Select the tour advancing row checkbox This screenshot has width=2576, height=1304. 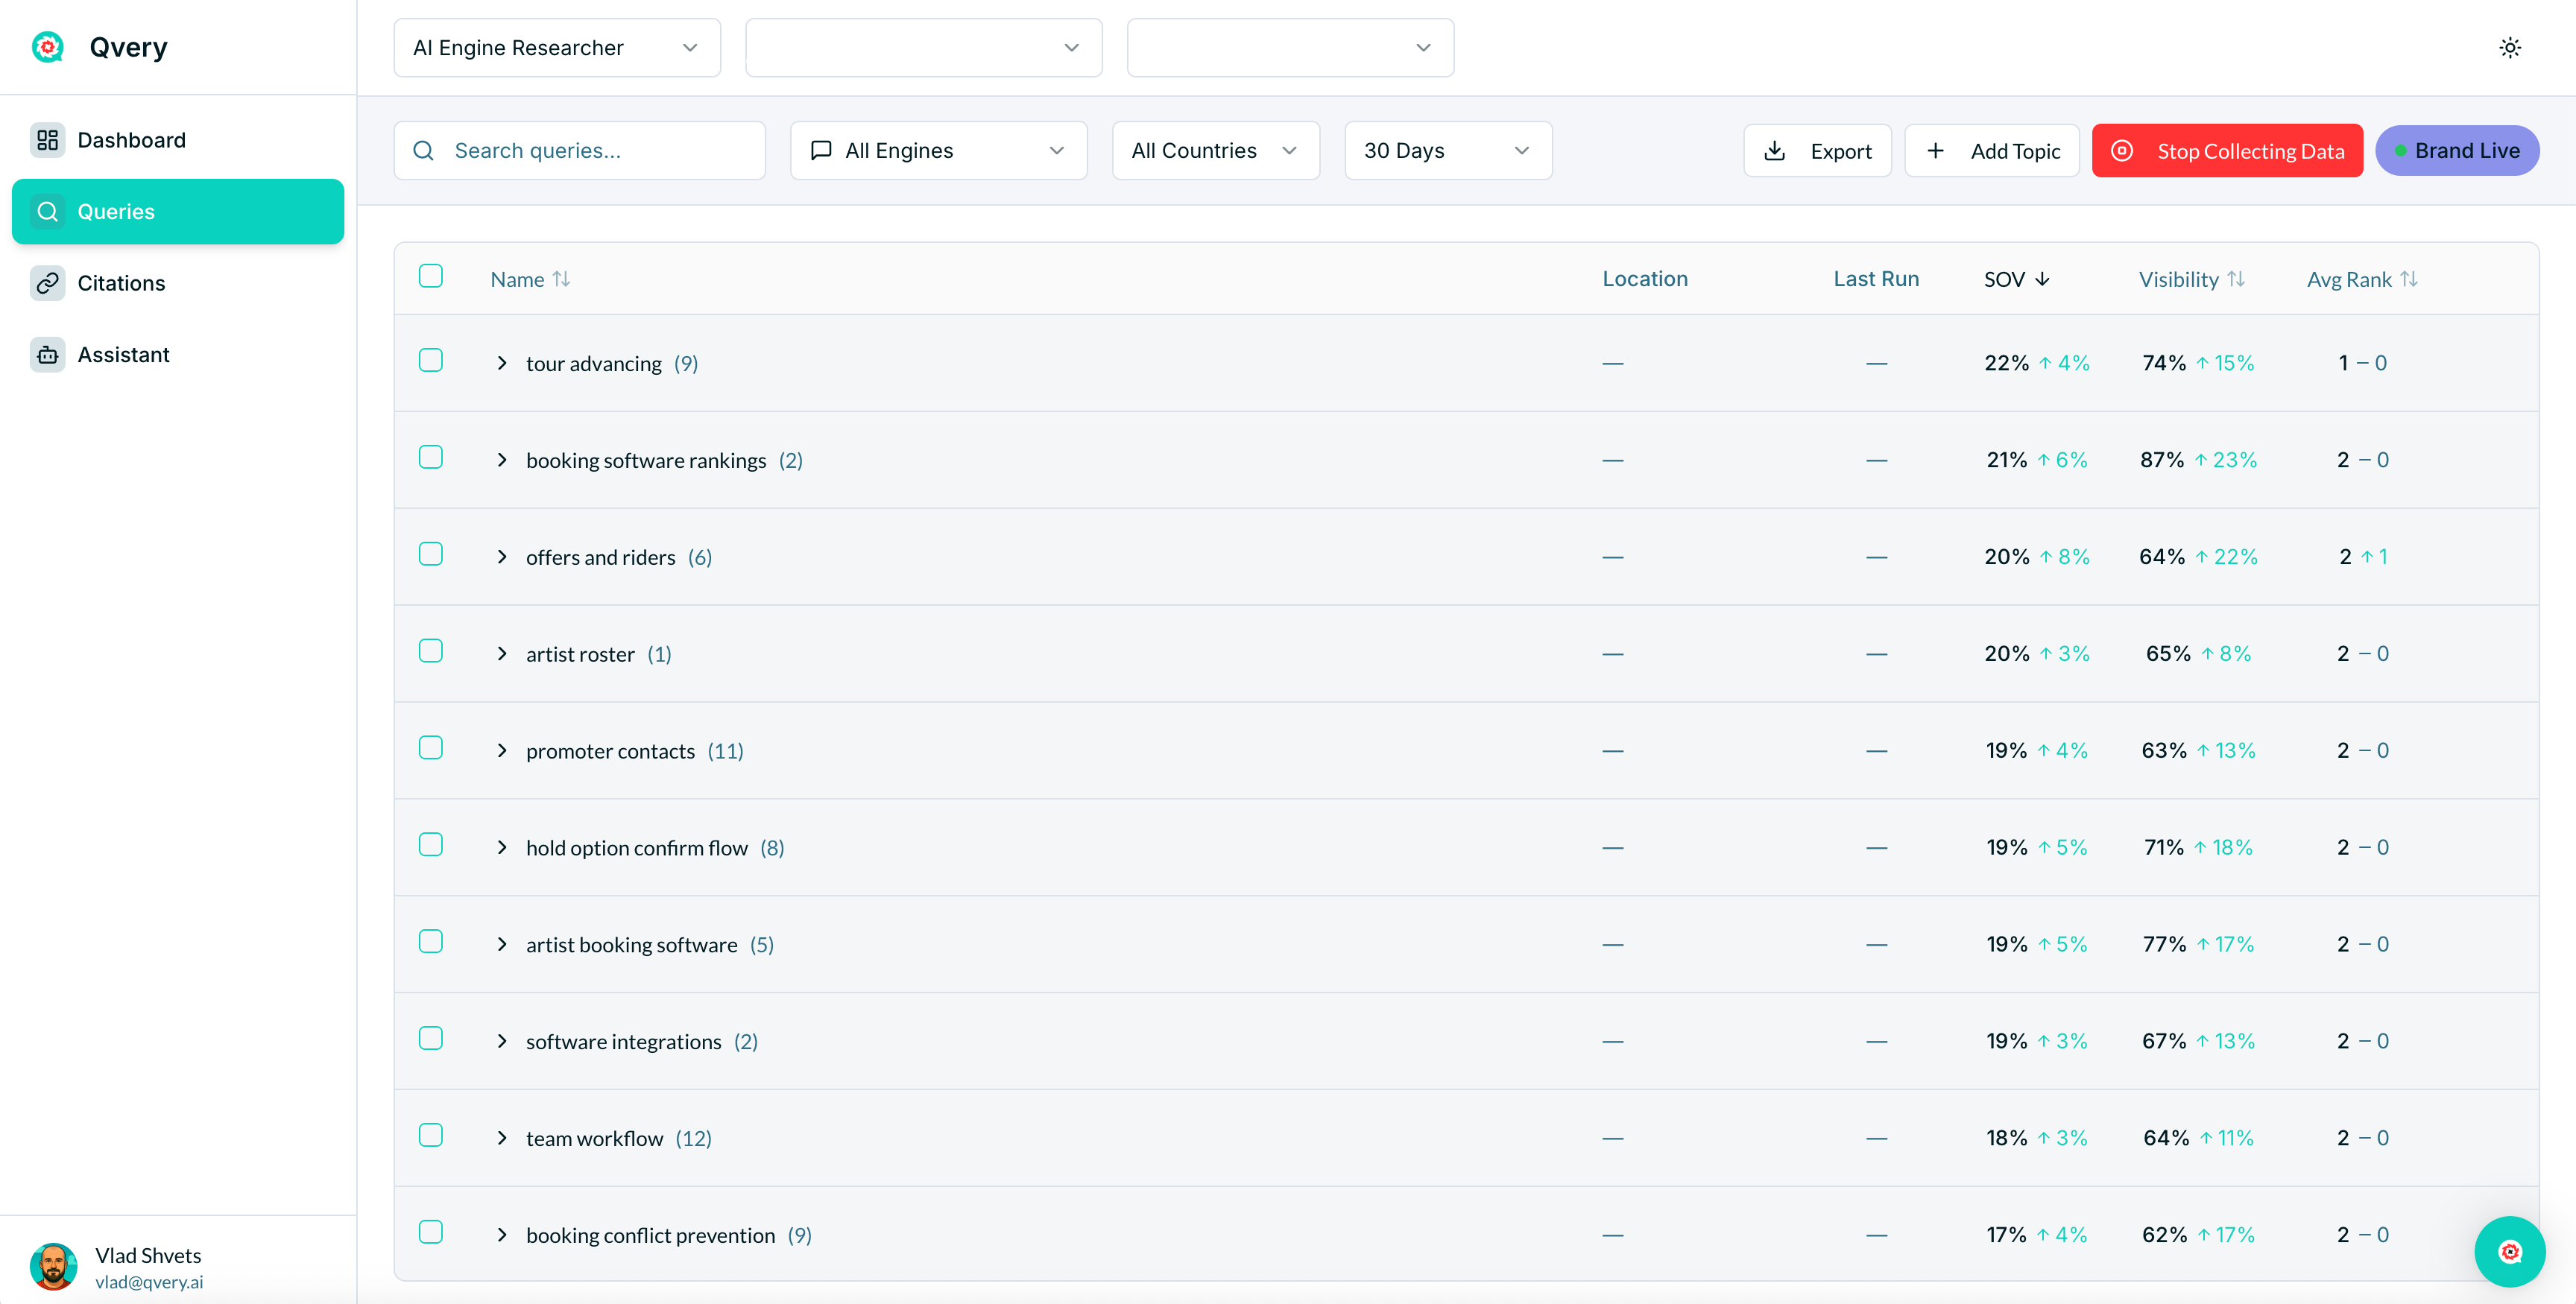430,360
